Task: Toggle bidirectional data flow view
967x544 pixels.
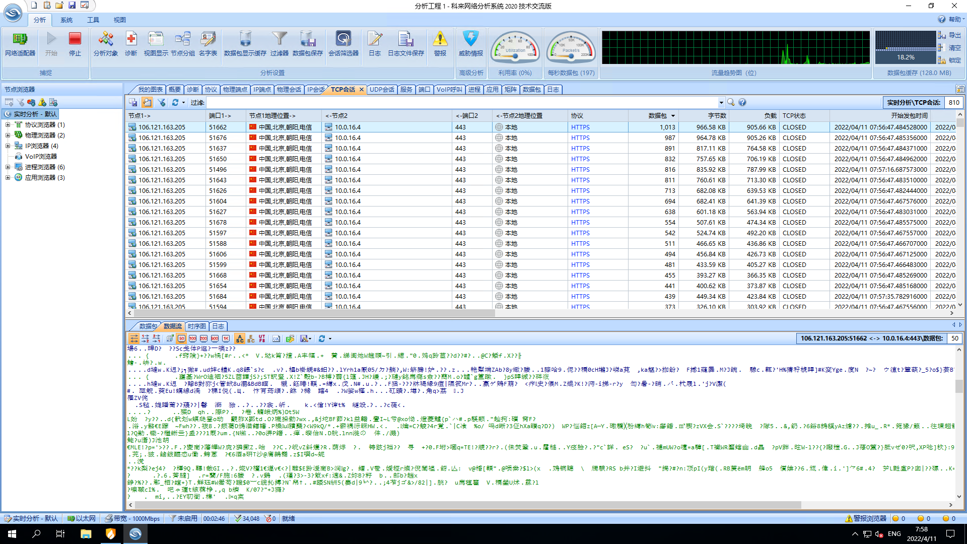Action: (x=134, y=338)
